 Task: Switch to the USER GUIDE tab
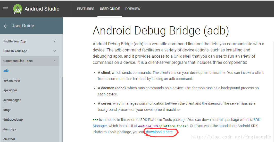click(110, 9)
